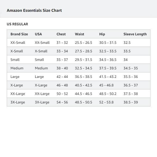
Task: Click the XX-Small sleeve length 32.5
Action: tap(127, 43)
